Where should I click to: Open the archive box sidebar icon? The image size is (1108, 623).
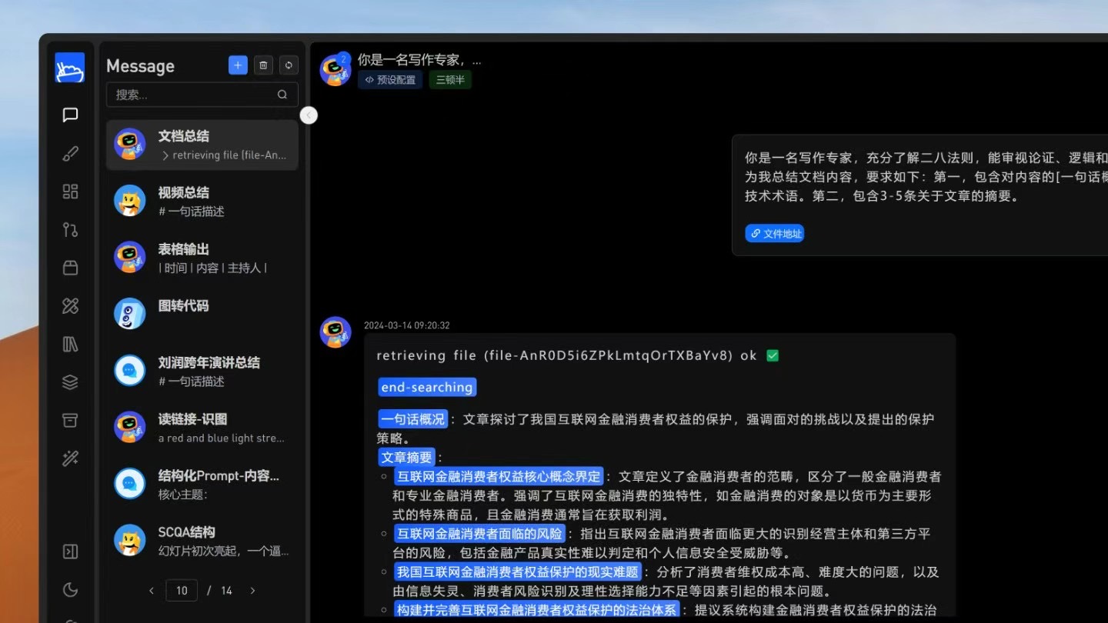(x=70, y=420)
